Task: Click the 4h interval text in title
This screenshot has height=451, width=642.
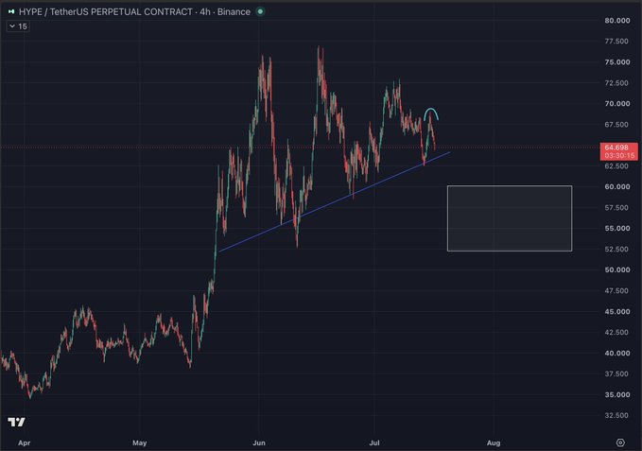Action: [205, 12]
